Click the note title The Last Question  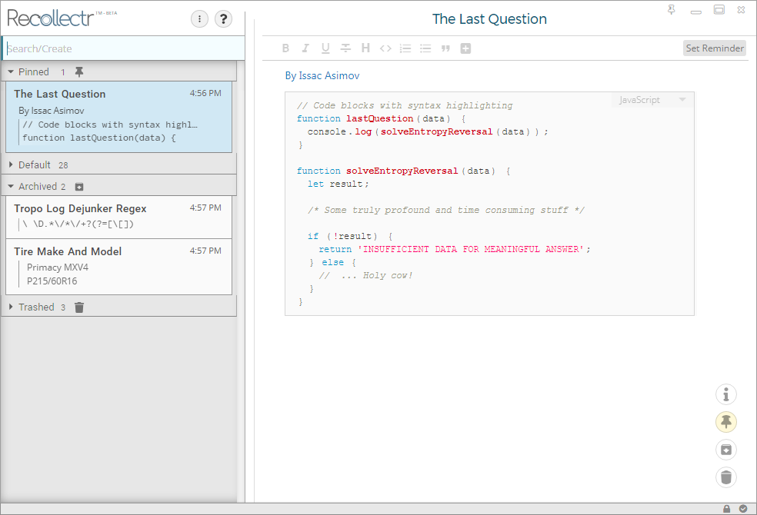(489, 18)
